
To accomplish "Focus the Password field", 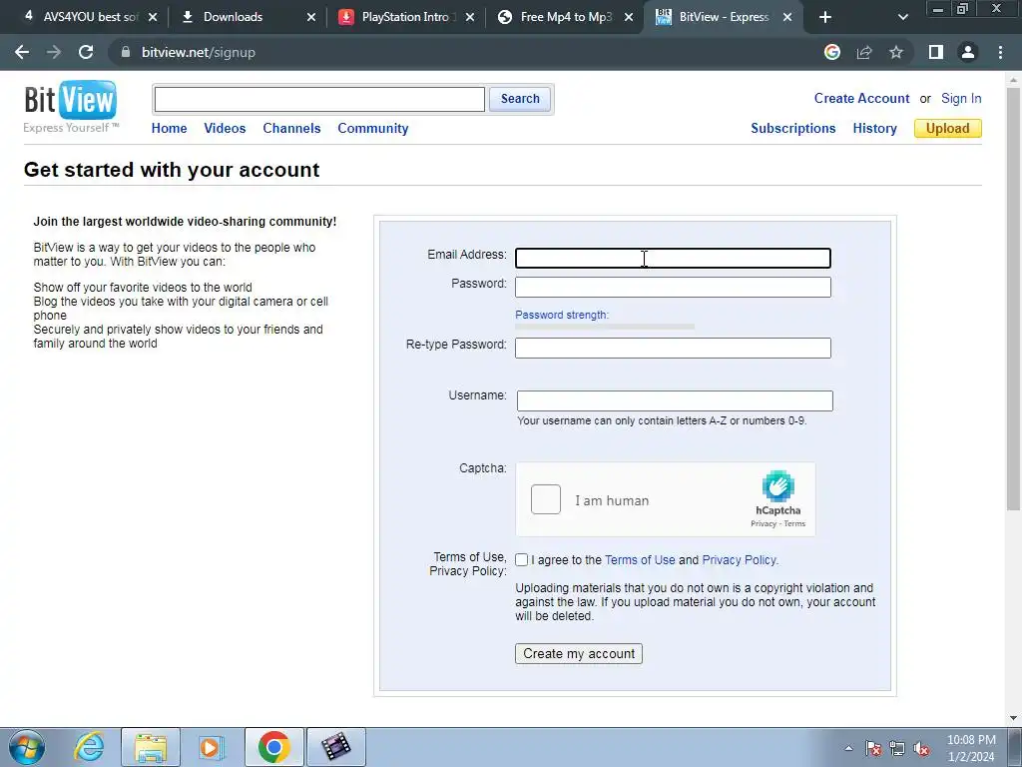I will tap(673, 287).
